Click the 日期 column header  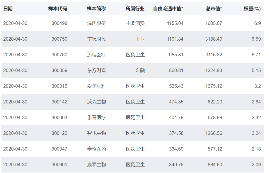pyautogui.click(x=8, y=8)
